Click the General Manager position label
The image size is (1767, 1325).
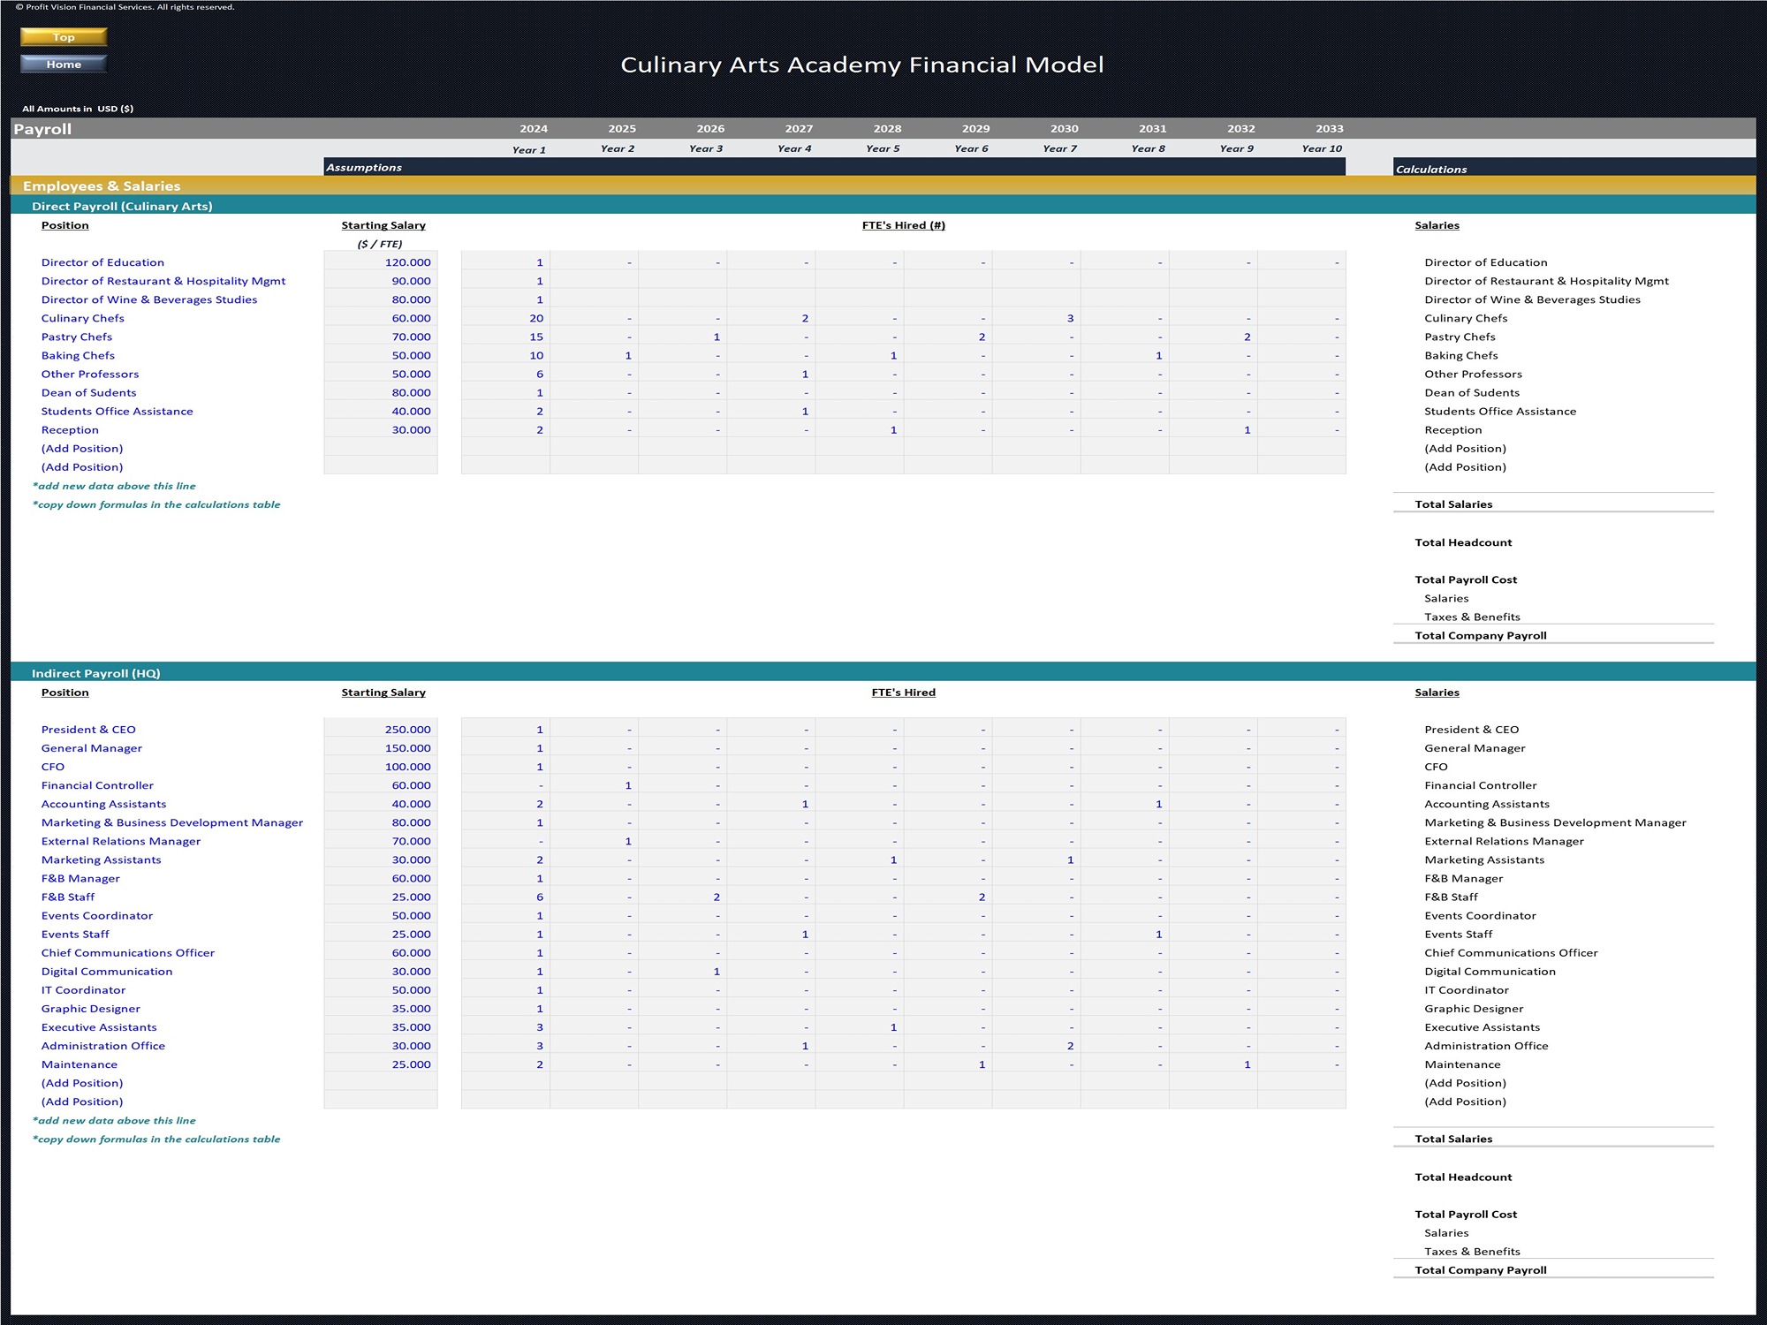pos(91,748)
